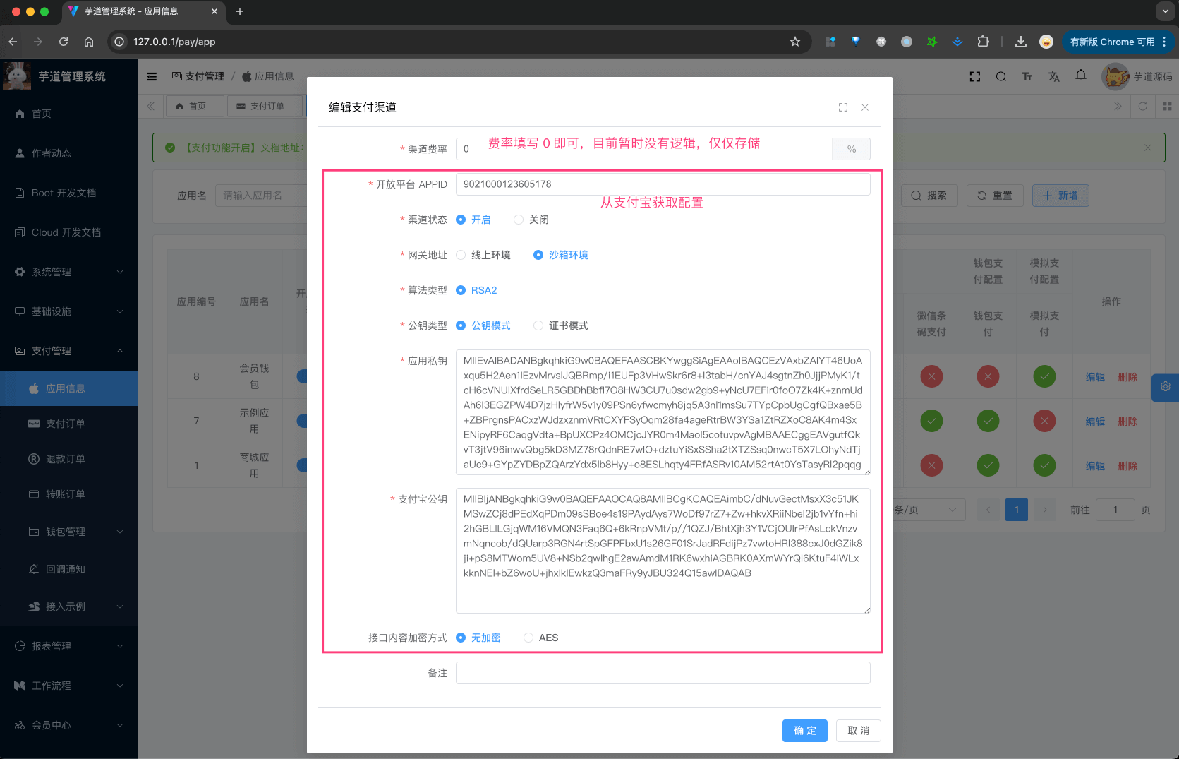This screenshot has width=1179, height=759.
Task: Click the sidebar collapse hamburger icon
Action: click(152, 76)
